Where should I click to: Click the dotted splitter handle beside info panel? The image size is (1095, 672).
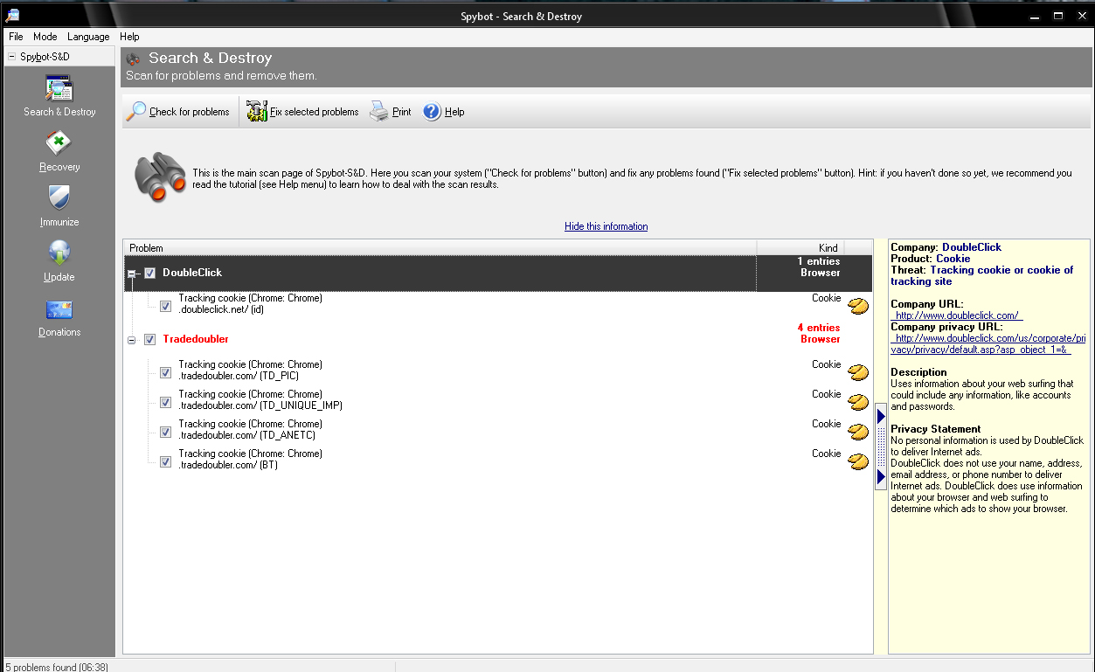881,447
